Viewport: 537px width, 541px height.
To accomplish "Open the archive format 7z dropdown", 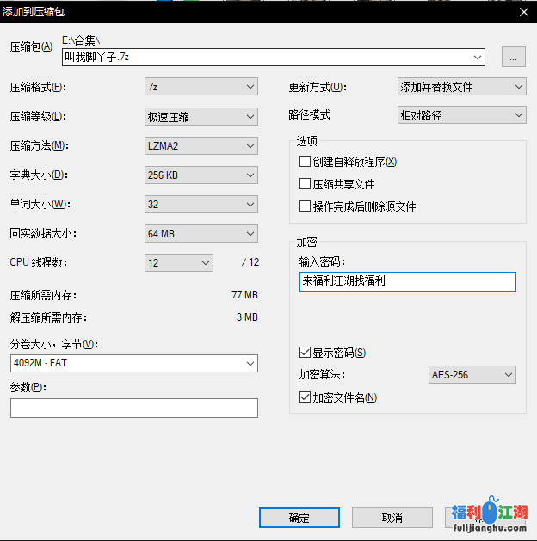I will pyautogui.click(x=201, y=87).
